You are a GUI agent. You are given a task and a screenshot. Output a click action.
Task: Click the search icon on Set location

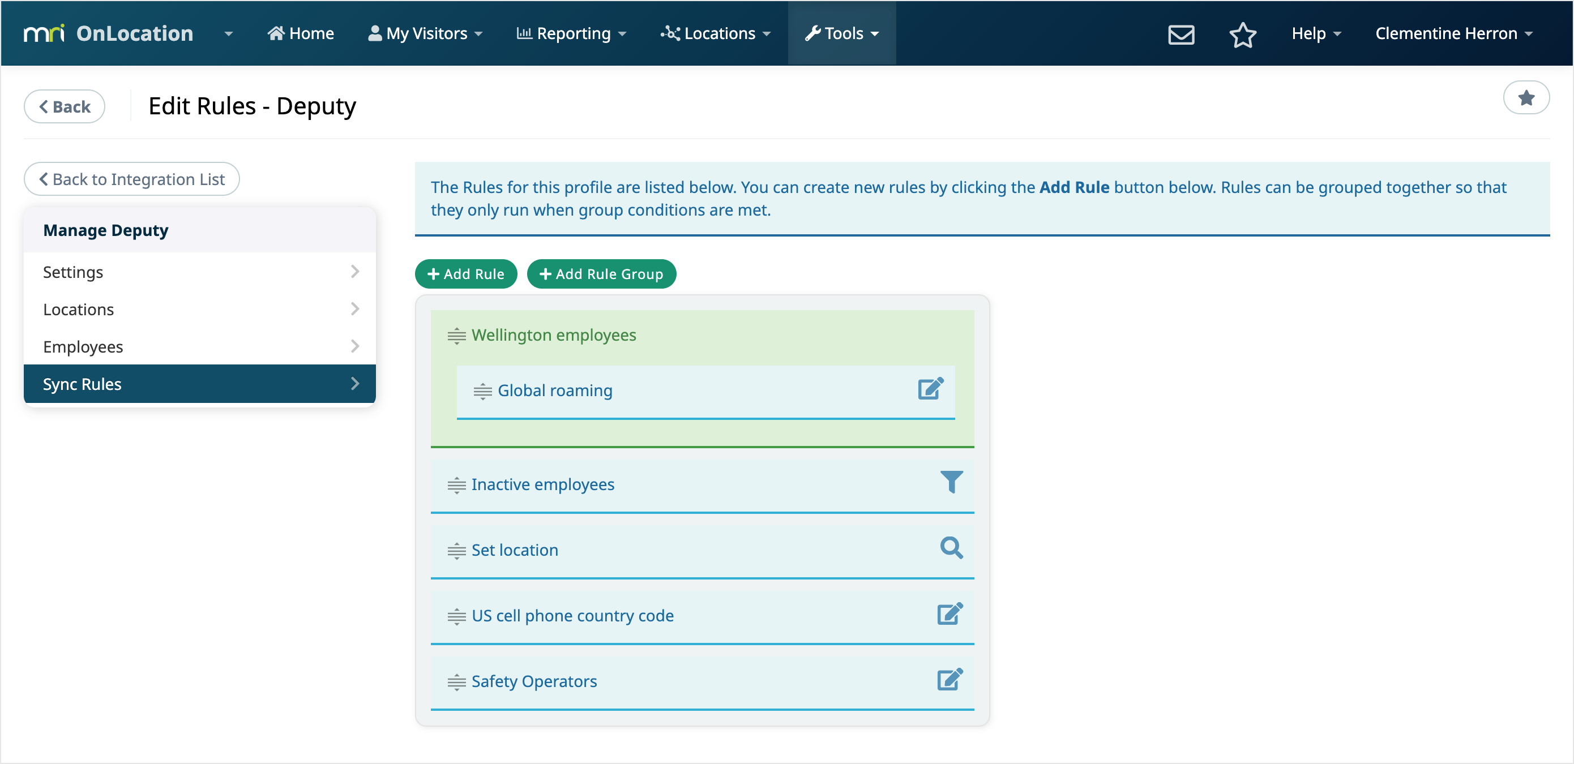click(x=951, y=548)
